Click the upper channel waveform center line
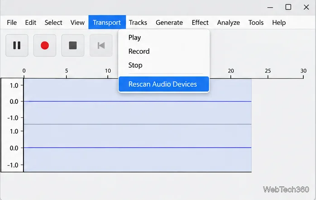The height and width of the screenshot is (200, 316). [x=138, y=101]
